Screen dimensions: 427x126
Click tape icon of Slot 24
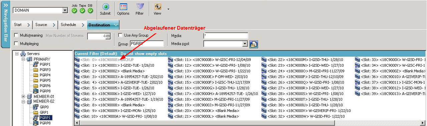tap(264, 71)
